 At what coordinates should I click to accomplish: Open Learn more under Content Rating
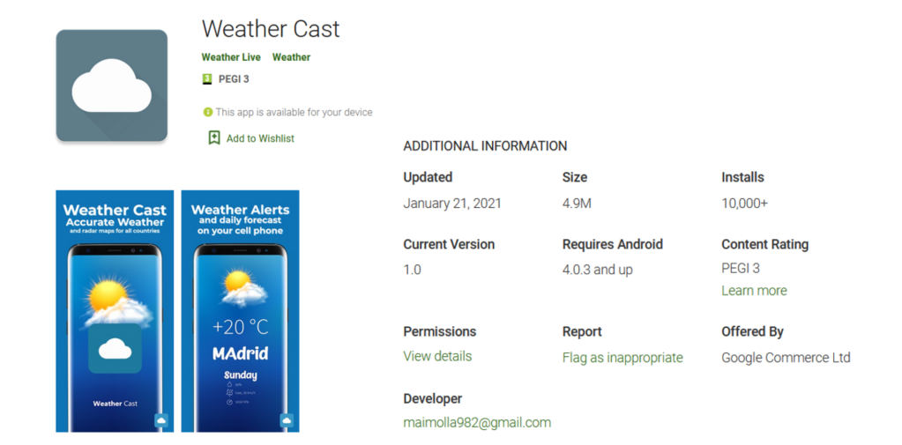pos(754,291)
